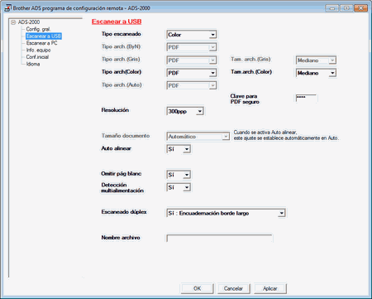
Task: Click the Brother ADS application title icon
Action: pos(7,7)
